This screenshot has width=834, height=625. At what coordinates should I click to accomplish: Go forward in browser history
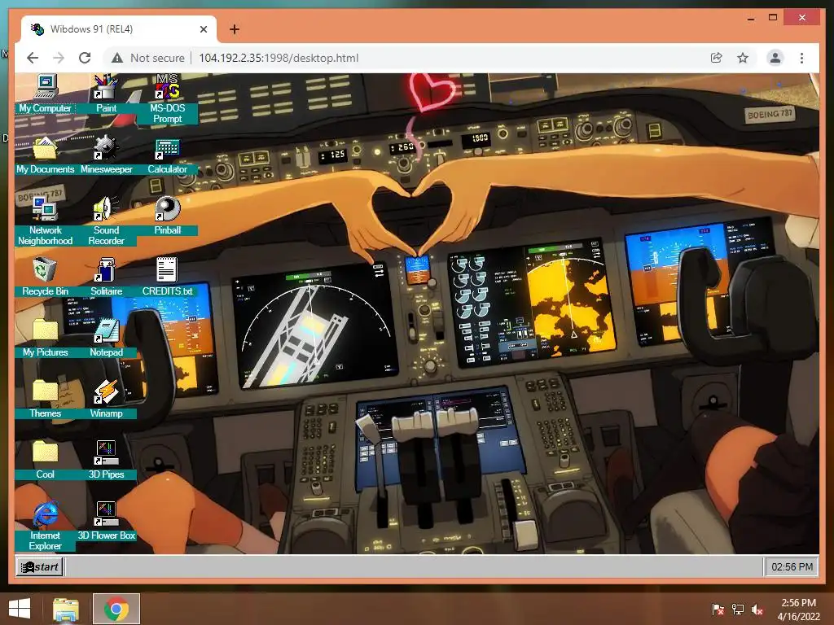click(x=59, y=58)
